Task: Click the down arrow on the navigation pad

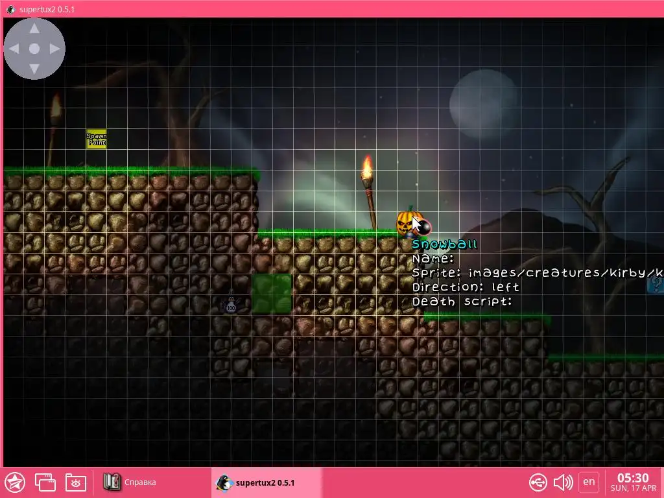Action: click(x=34, y=69)
